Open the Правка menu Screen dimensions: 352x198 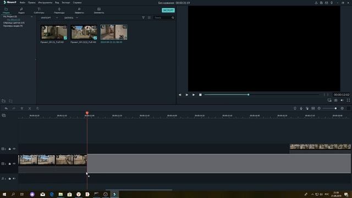point(32,3)
